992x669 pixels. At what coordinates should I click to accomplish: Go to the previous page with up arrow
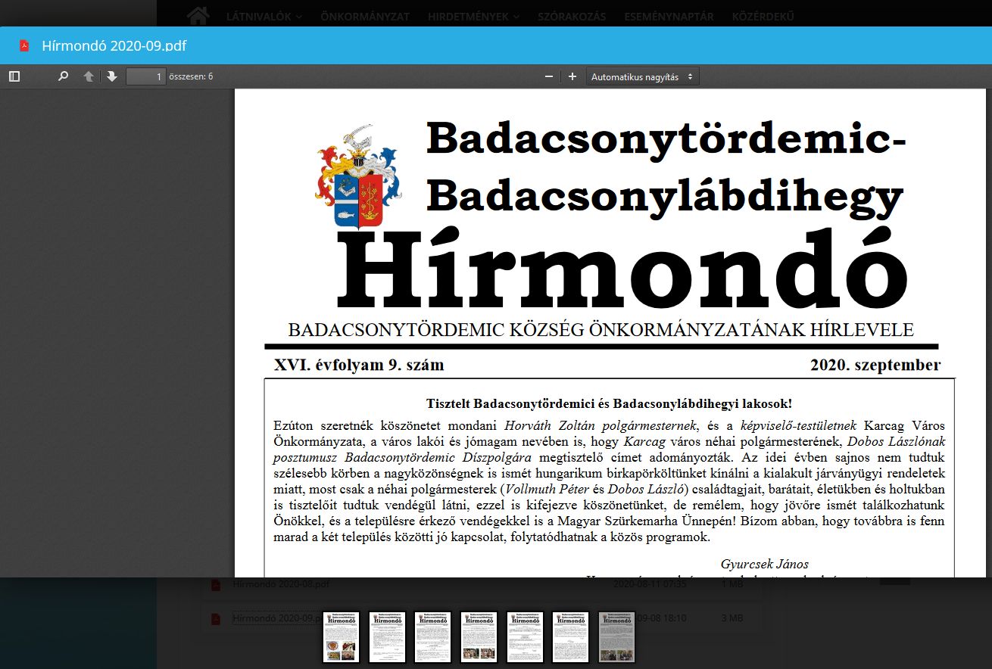(89, 76)
